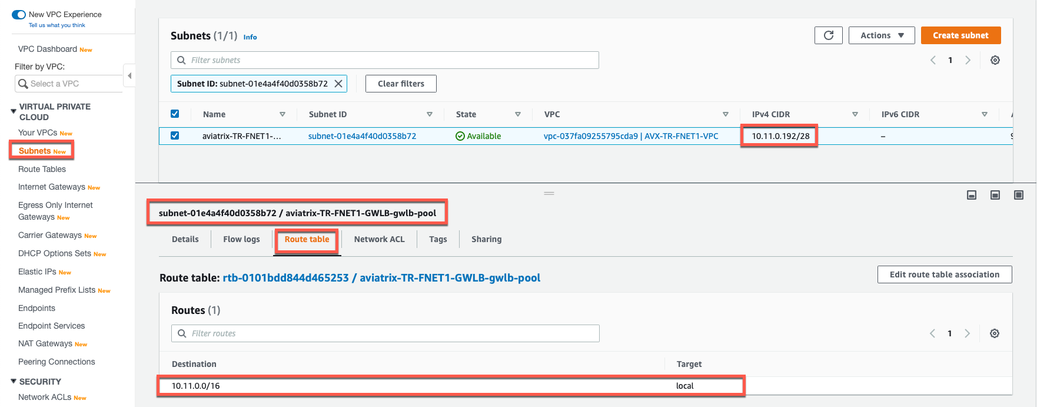1037x407 pixels.
Task: Toggle select-all subnets checkbox
Action: (x=175, y=114)
